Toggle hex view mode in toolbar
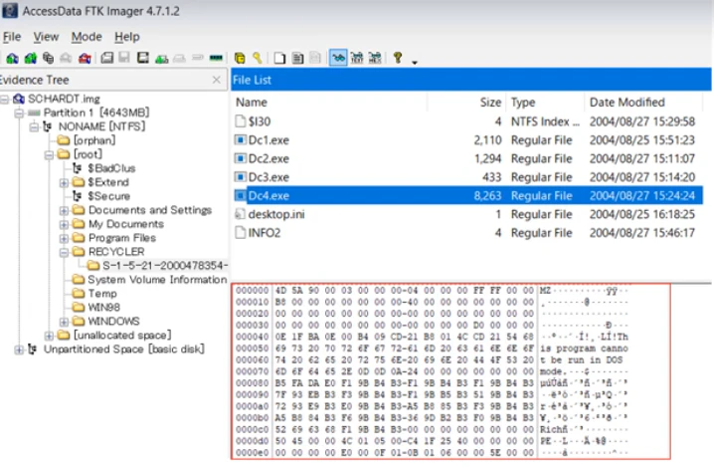The image size is (714, 467). (x=375, y=58)
